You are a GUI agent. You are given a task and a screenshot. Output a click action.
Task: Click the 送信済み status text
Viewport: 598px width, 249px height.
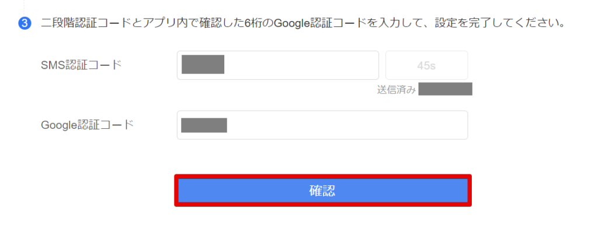click(397, 89)
